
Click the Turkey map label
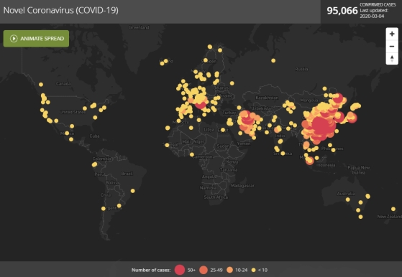229,113
